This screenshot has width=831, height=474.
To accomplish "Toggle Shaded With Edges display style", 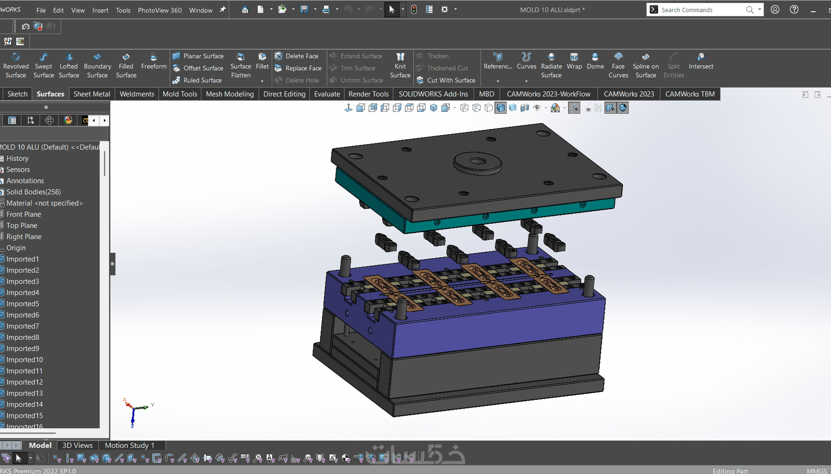I will click(501, 108).
